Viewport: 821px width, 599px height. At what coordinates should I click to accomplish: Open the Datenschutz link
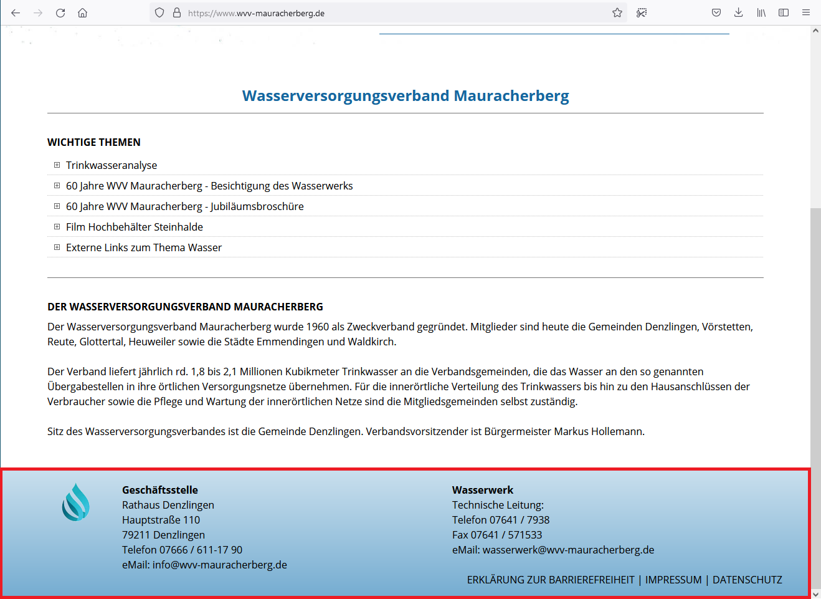tap(747, 580)
